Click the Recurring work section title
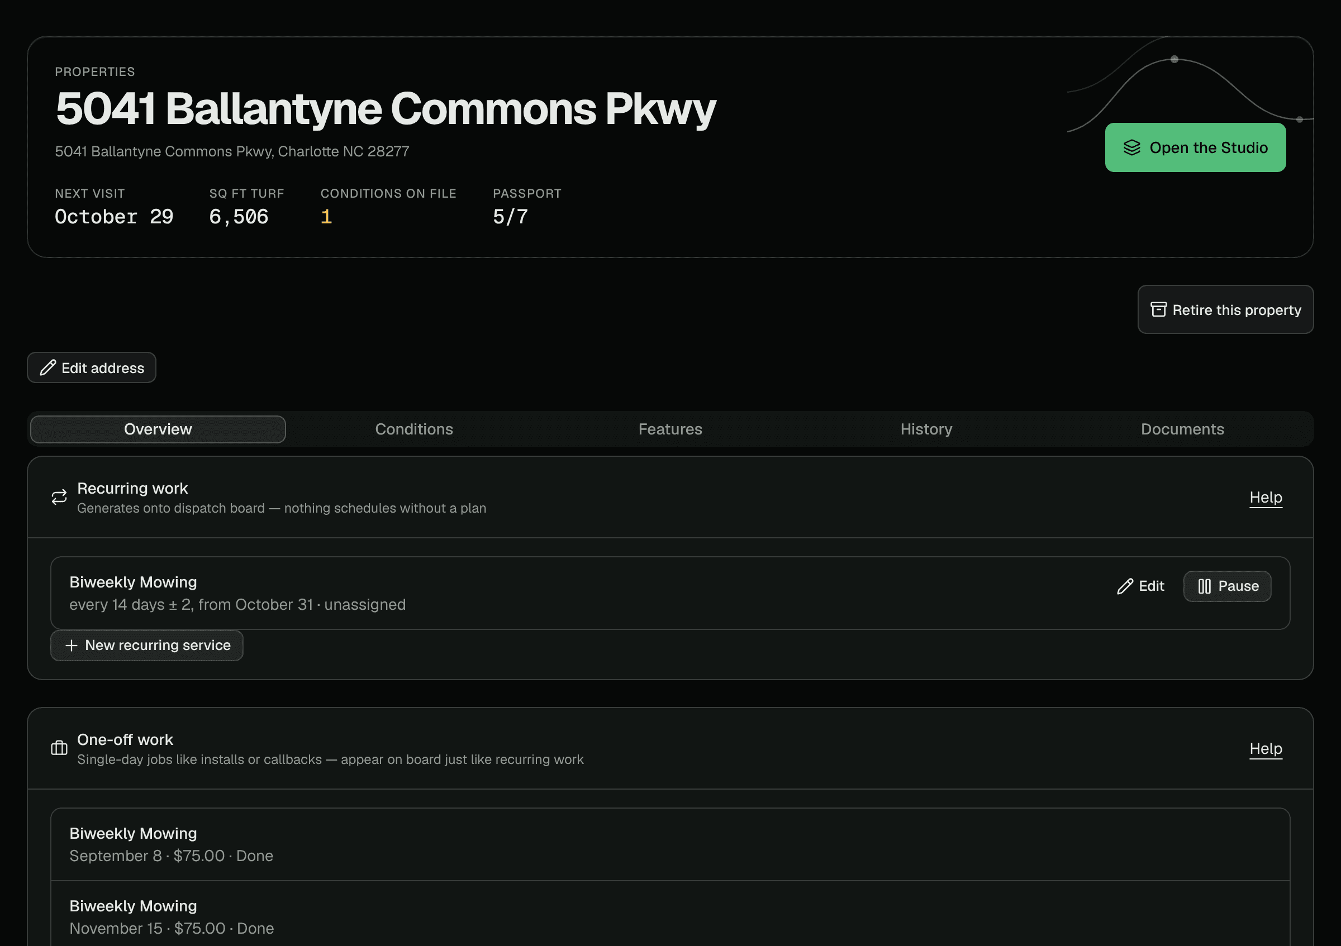The height and width of the screenshot is (946, 1341). click(x=132, y=488)
